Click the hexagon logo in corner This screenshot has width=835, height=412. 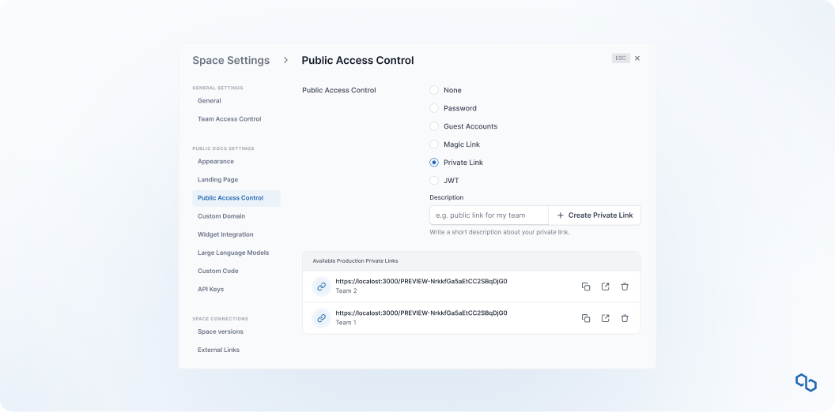[806, 382]
